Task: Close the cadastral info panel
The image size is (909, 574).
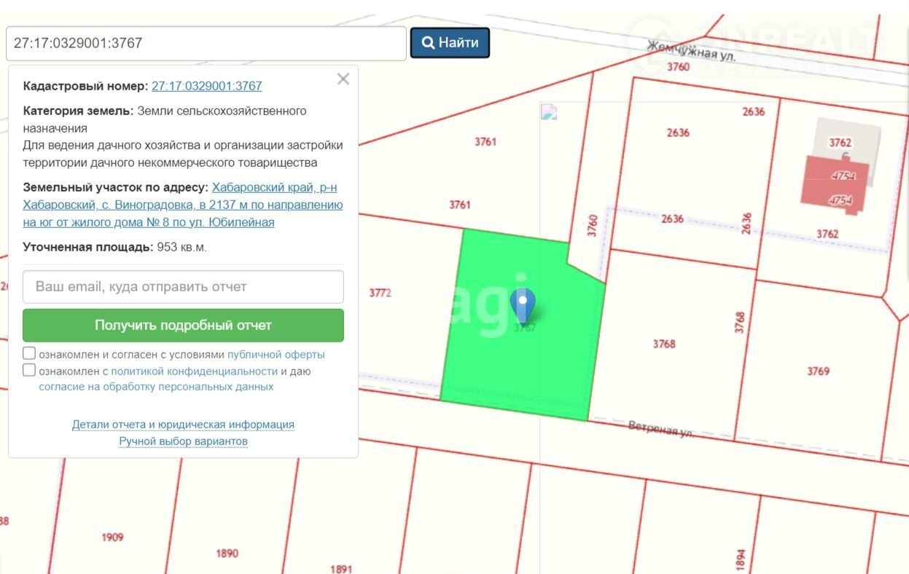Action: tap(343, 79)
